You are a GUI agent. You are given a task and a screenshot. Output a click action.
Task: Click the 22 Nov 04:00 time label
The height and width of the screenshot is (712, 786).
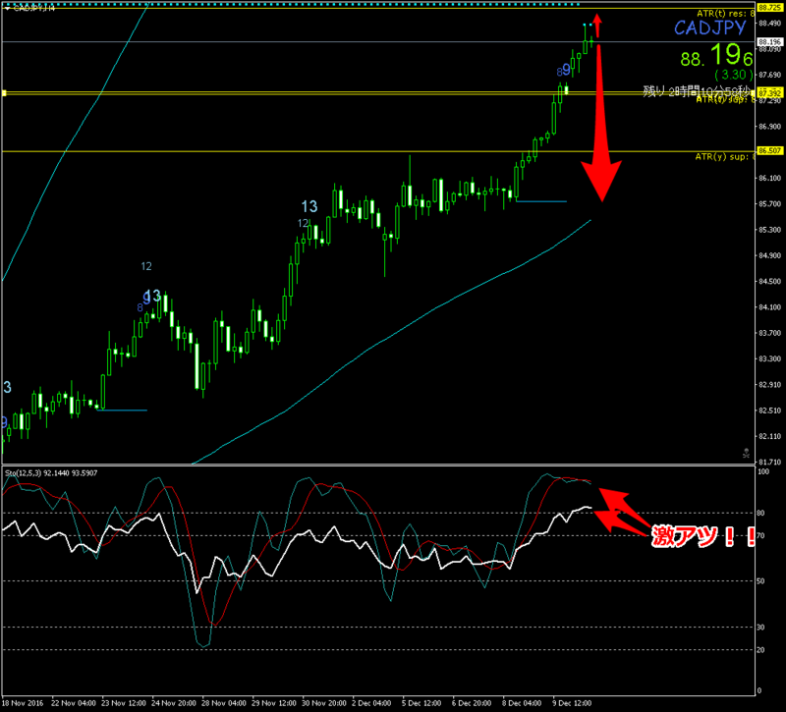(x=74, y=703)
